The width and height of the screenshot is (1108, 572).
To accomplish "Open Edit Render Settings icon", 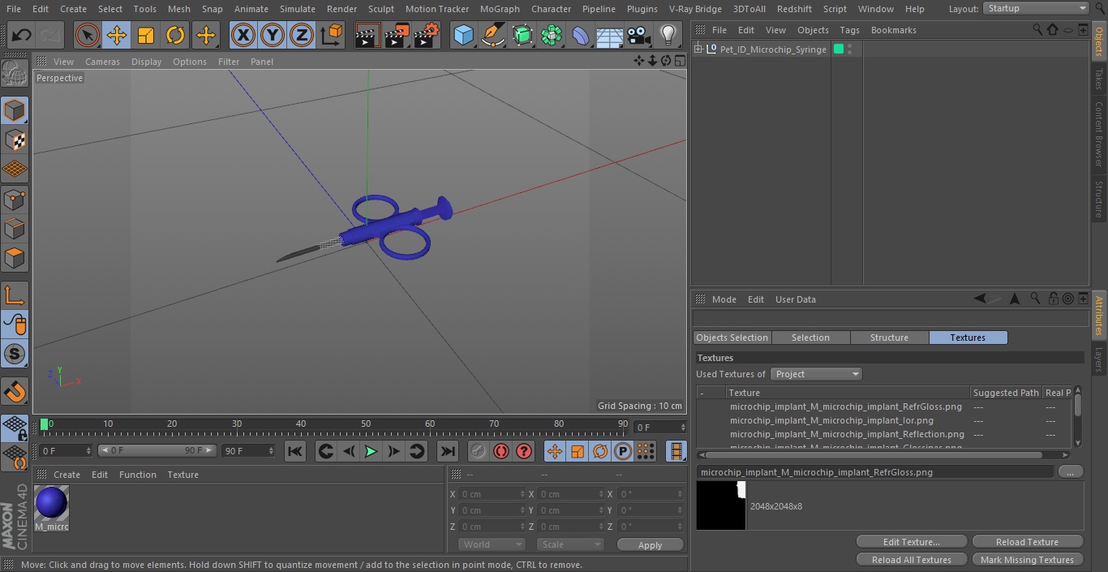I will [x=427, y=36].
